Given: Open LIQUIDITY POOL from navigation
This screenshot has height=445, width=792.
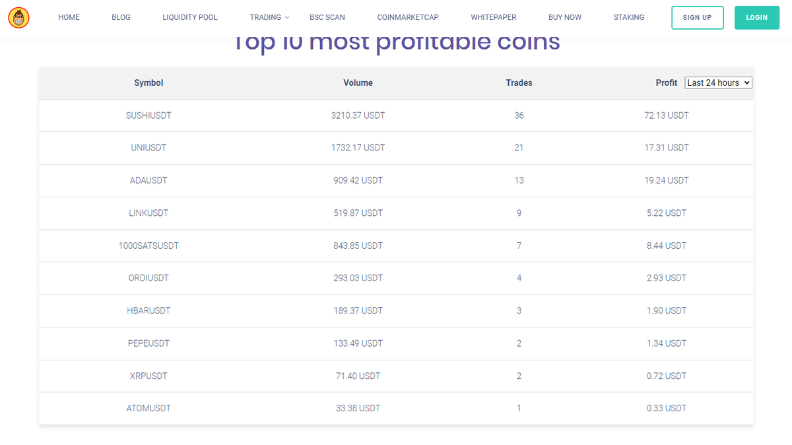Looking at the screenshot, I should [x=190, y=17].
